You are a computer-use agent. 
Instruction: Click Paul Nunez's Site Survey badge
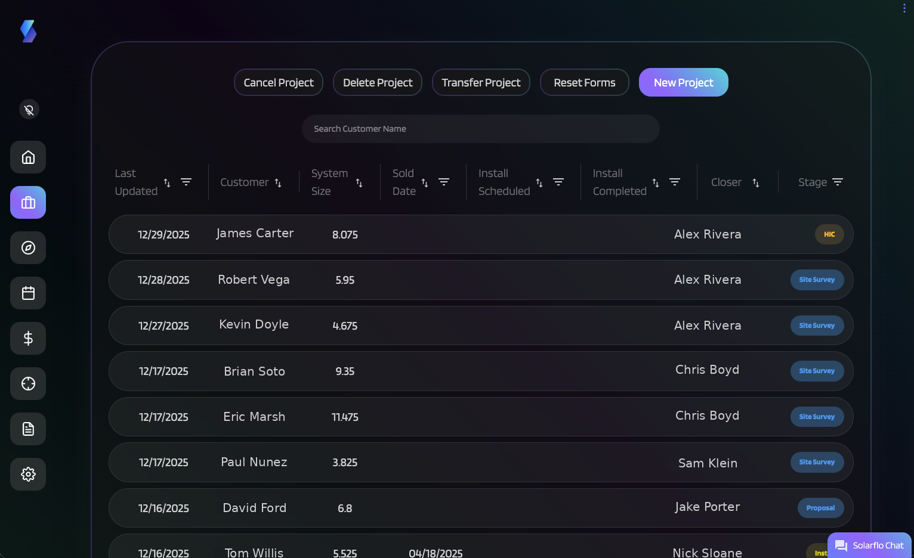[817, 462]
